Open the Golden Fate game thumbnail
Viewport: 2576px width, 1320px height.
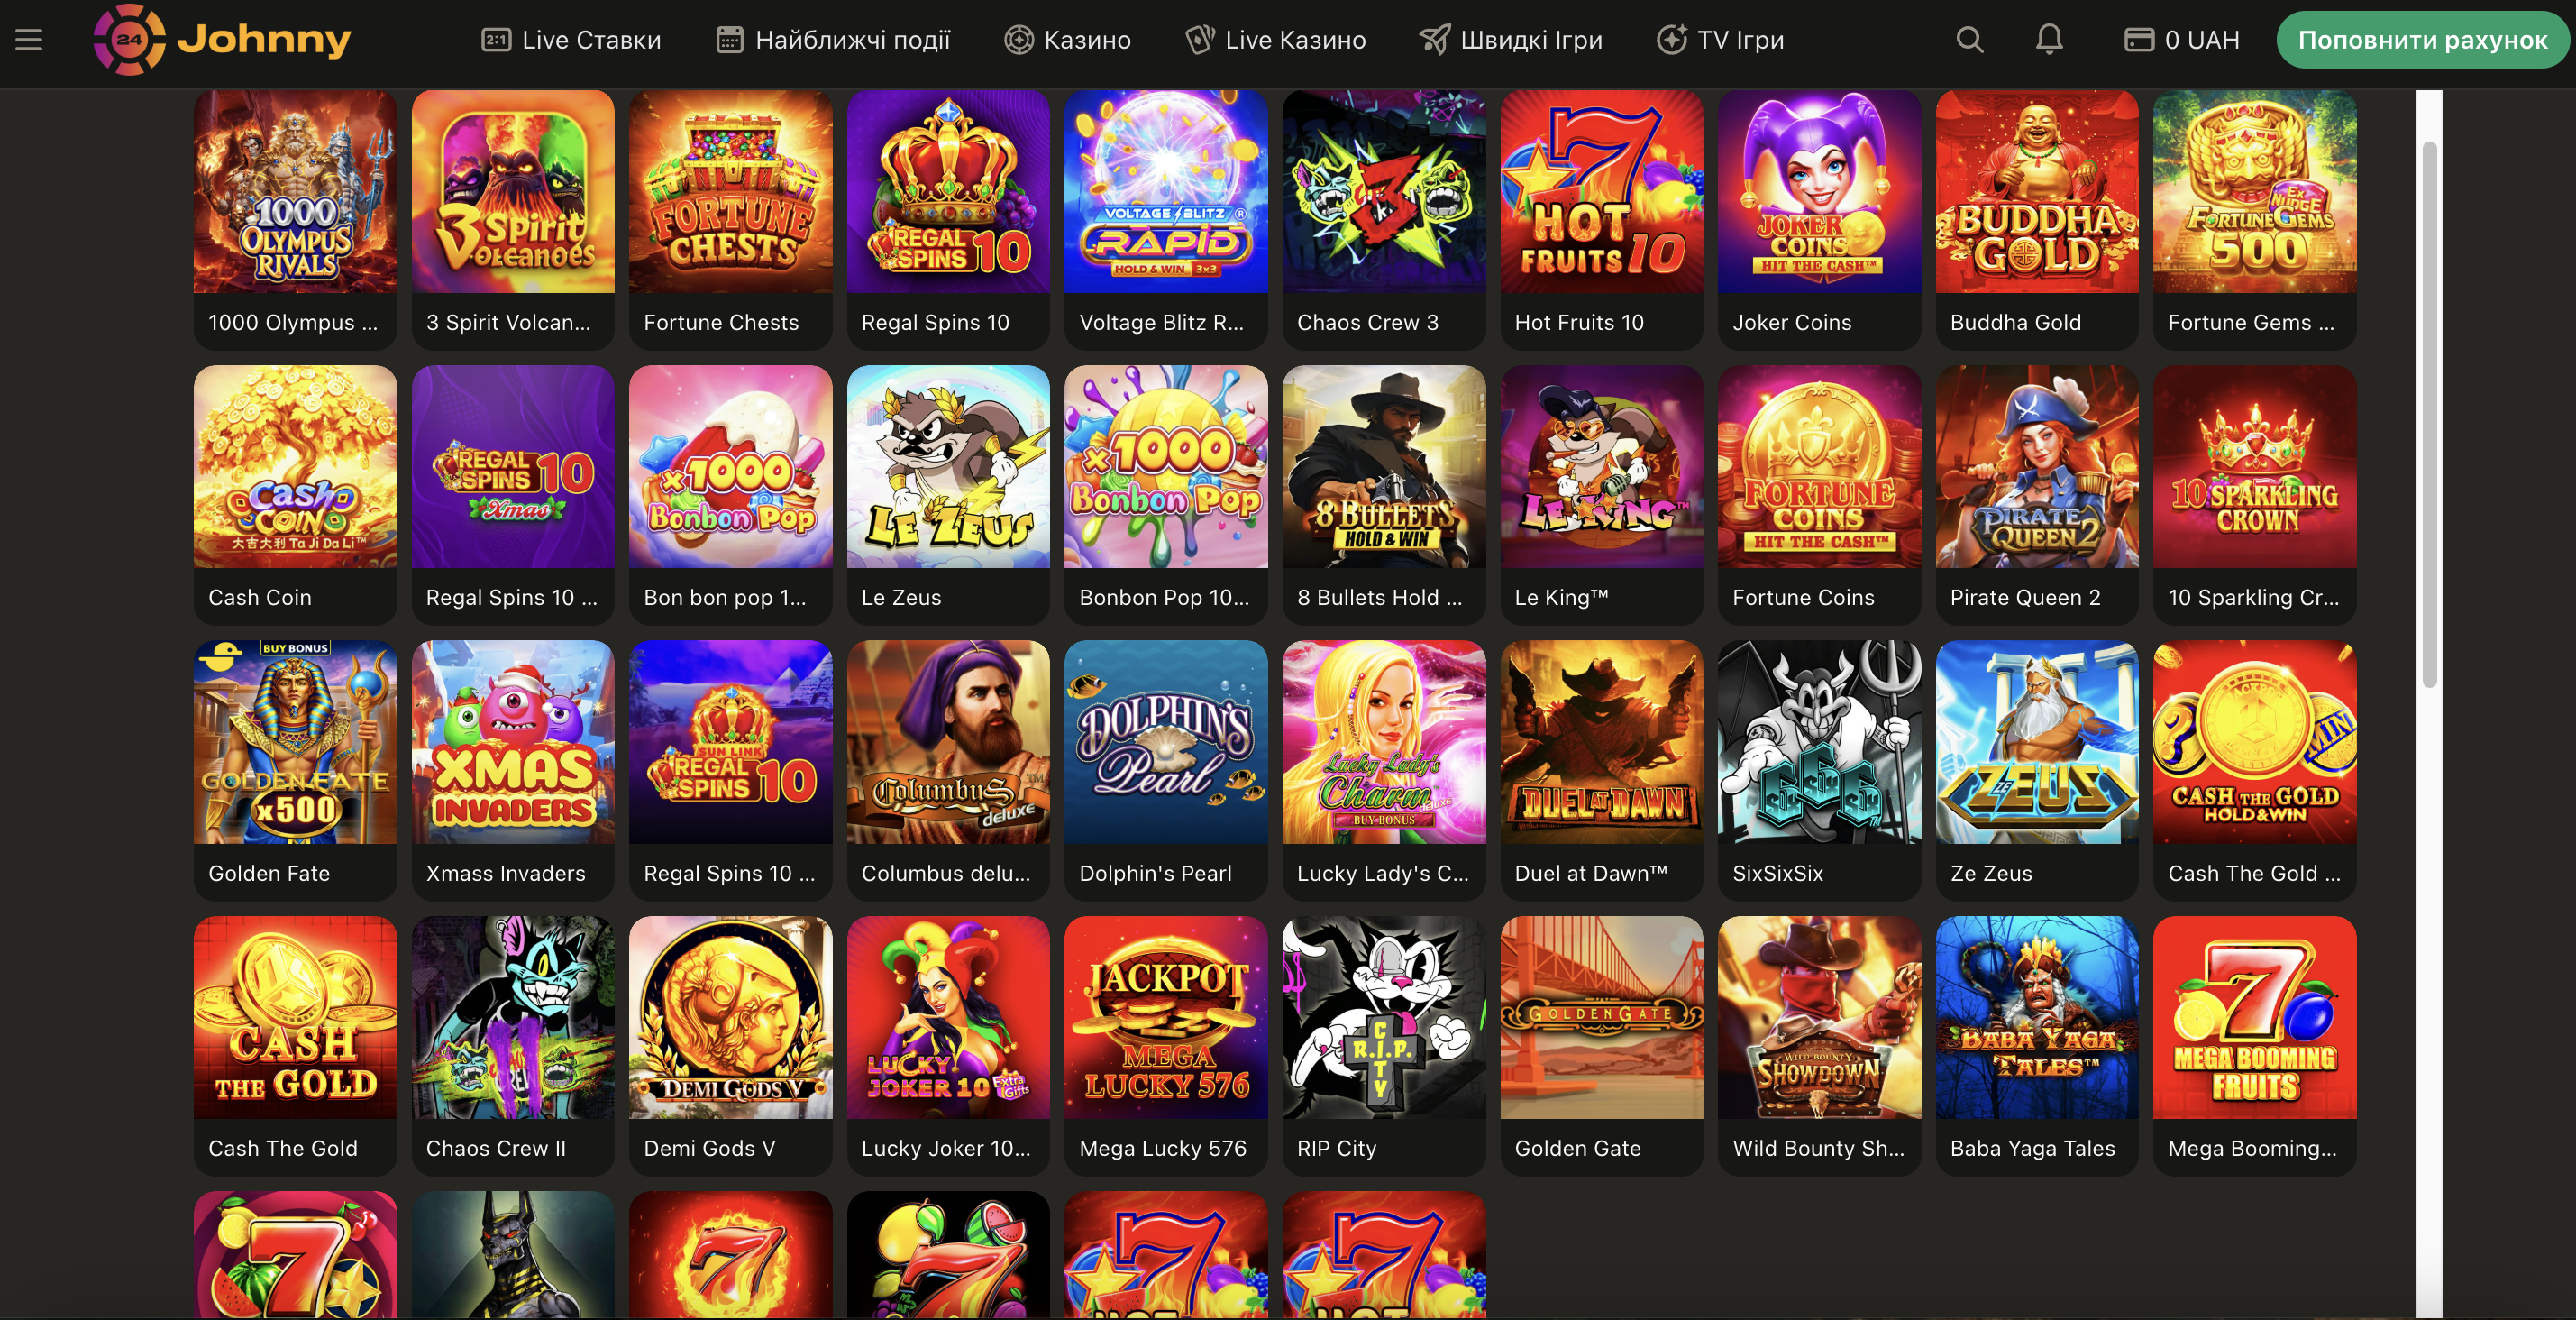point(295,742)
